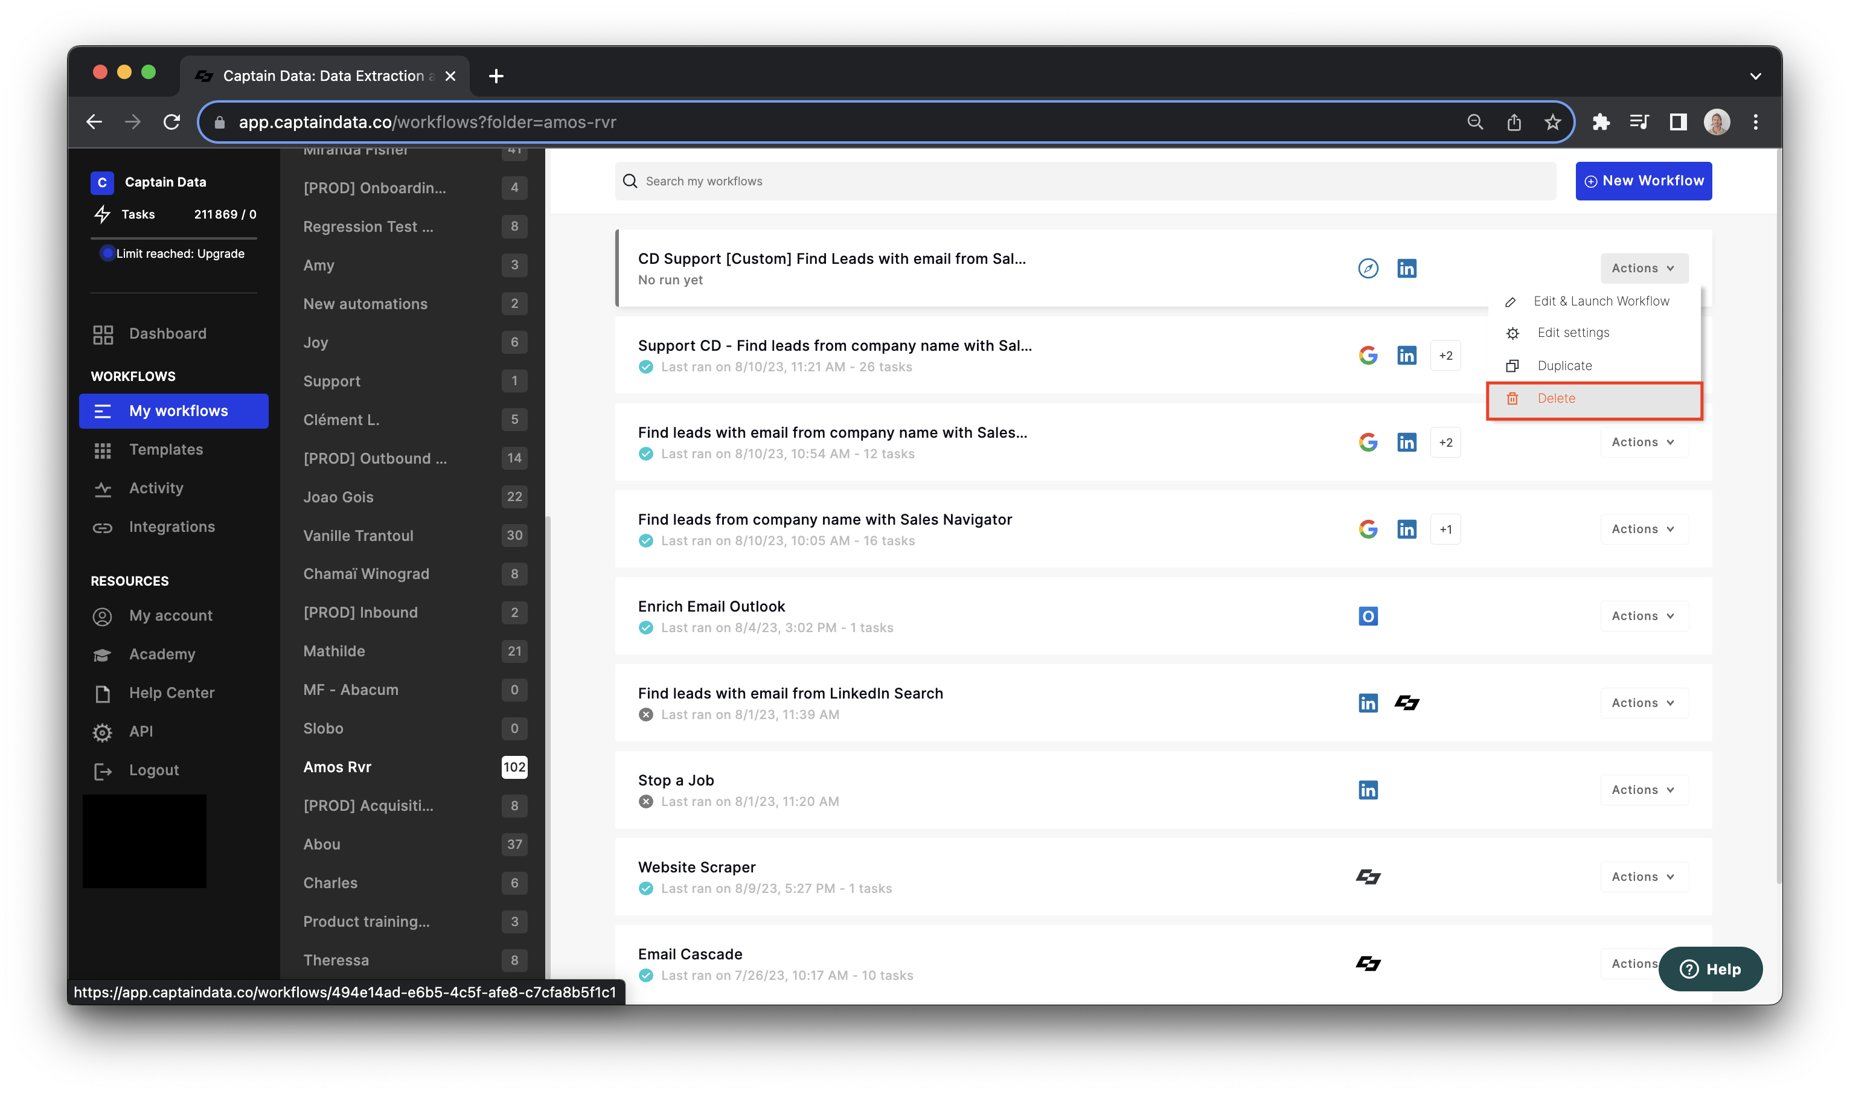Screen dimensions: 1850x1094
Task: Click the New Workflow button
Action: [x=1643, y=181]
